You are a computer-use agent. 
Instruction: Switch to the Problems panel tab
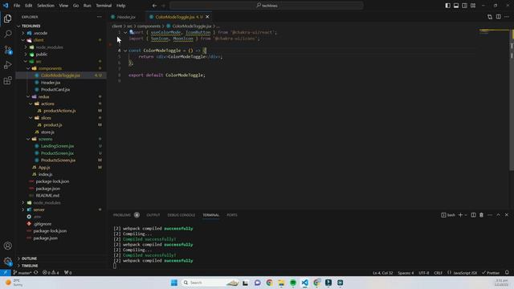click(x=122, y=215)
